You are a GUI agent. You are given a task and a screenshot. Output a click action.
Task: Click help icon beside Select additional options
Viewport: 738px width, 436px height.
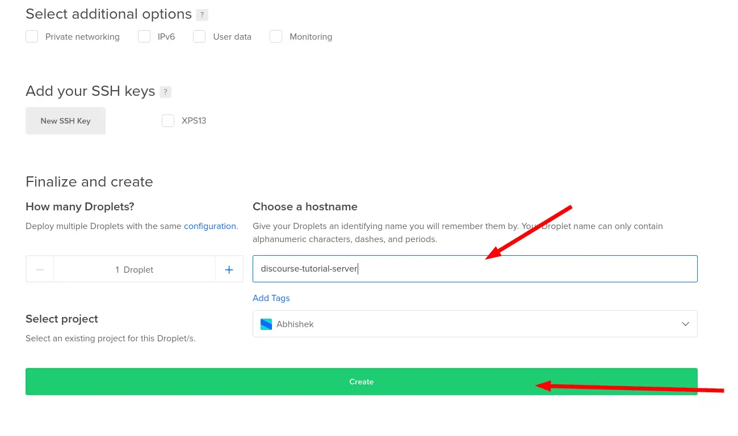point(202,15)
